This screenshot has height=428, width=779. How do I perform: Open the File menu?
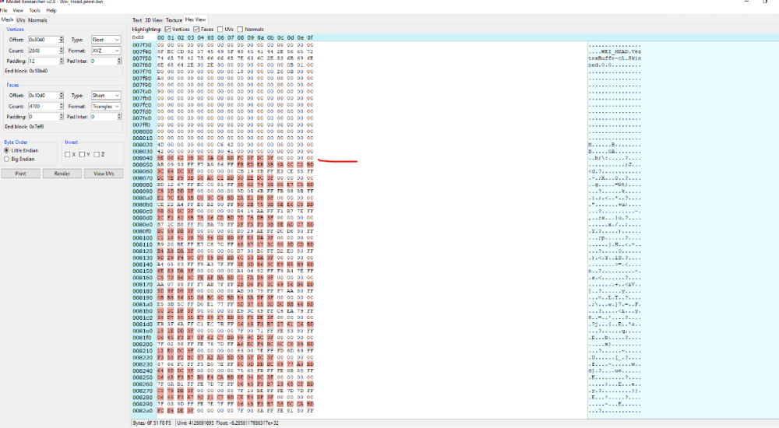click(4, 10)
